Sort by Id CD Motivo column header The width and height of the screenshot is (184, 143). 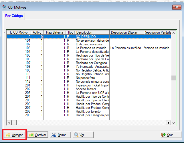[x=19, y=32]
